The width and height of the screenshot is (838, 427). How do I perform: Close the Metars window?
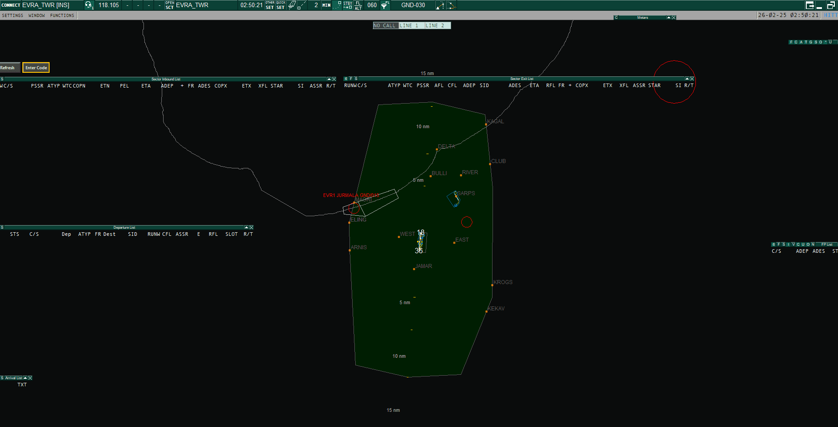674,17
